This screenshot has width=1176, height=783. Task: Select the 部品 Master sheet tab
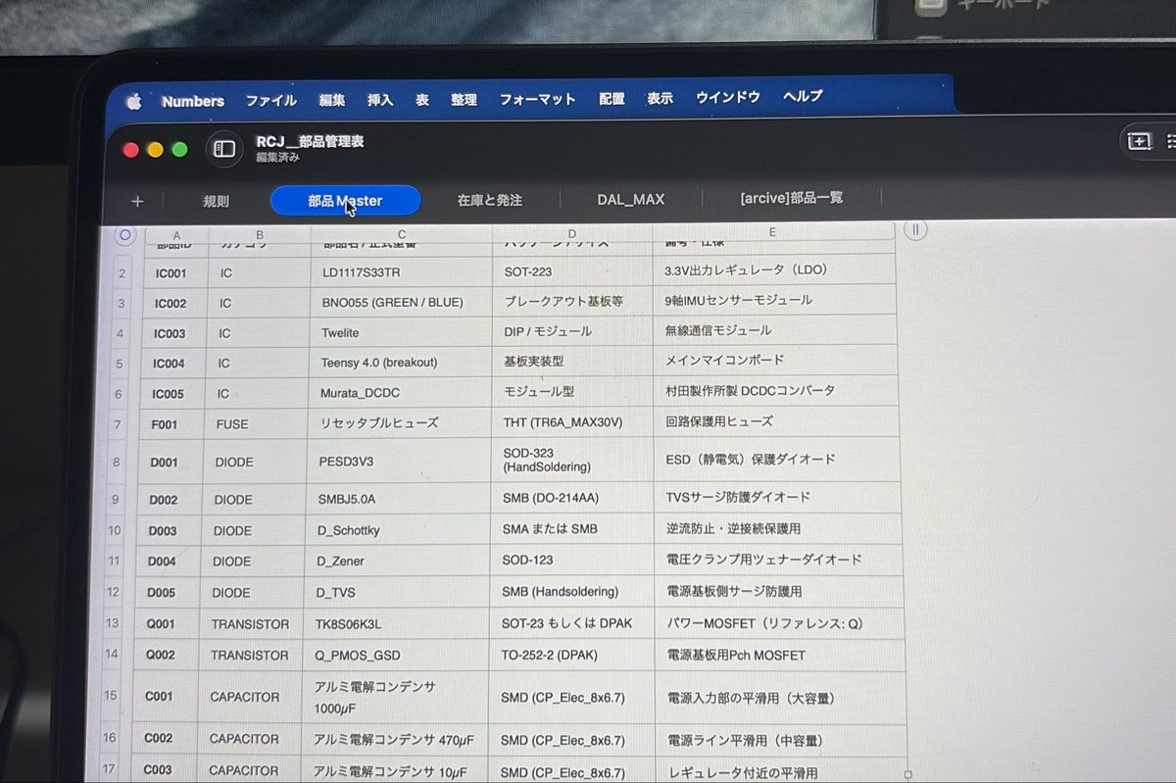346,201
